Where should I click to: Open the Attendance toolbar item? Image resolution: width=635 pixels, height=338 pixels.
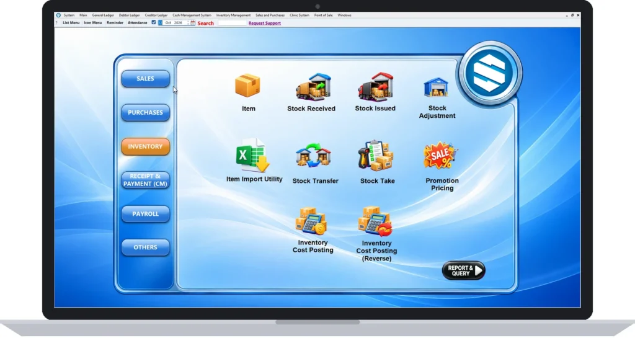click(x=137, y=23)
